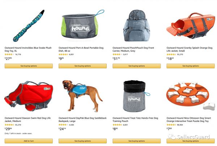Open the Invincibles Blue Snake Plush title link

tap(28, 49)
